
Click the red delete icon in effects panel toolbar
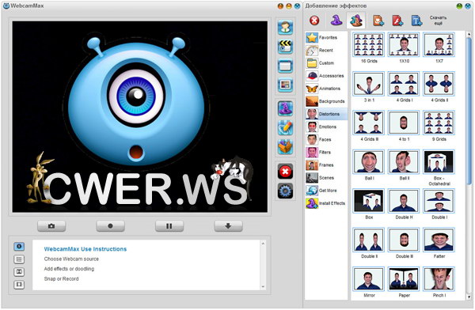pos(314,21)
